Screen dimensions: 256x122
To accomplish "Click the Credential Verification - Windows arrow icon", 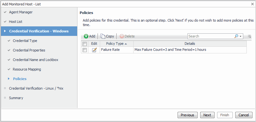I will point(5,31).
